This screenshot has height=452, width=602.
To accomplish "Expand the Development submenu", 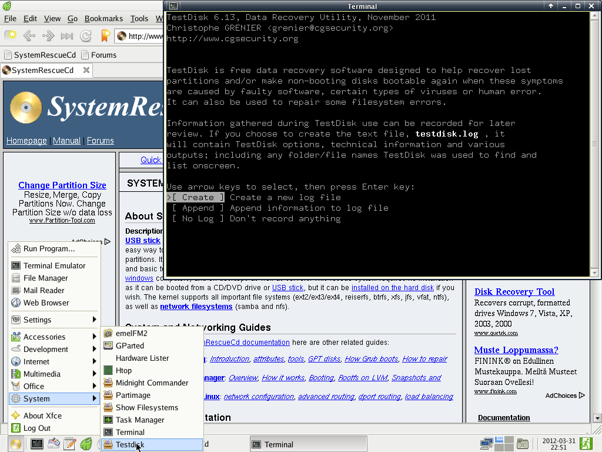I will 54,349.
